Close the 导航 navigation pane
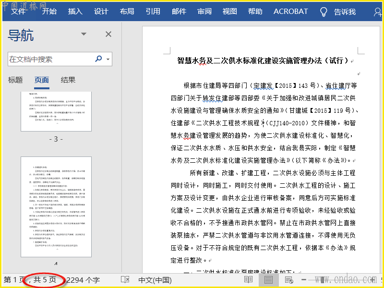Screen dimensions: 384x288 tap(108, 34)
